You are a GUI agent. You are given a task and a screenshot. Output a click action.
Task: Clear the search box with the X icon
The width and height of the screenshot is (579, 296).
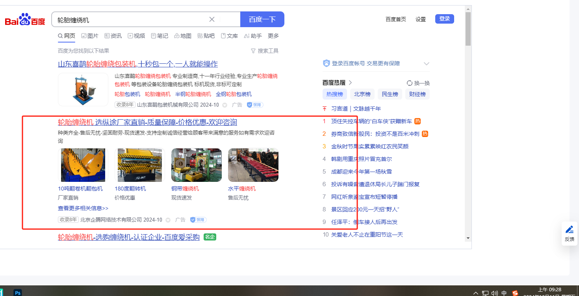point(212,19)
